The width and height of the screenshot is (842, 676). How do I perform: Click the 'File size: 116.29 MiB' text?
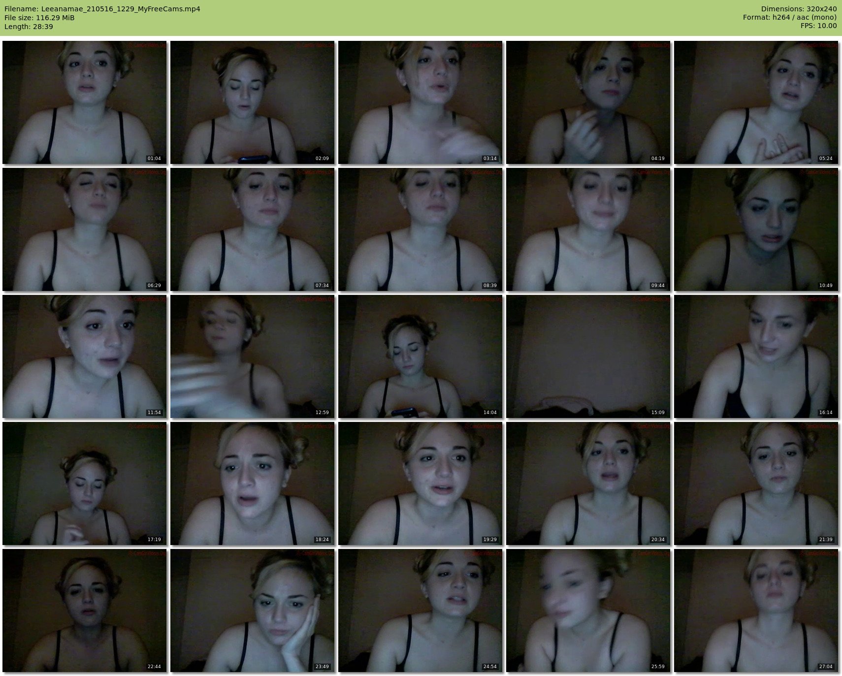coord(39,18)
